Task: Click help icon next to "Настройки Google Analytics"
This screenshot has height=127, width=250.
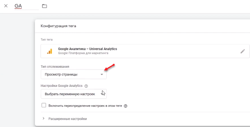Action: point(86,86)
